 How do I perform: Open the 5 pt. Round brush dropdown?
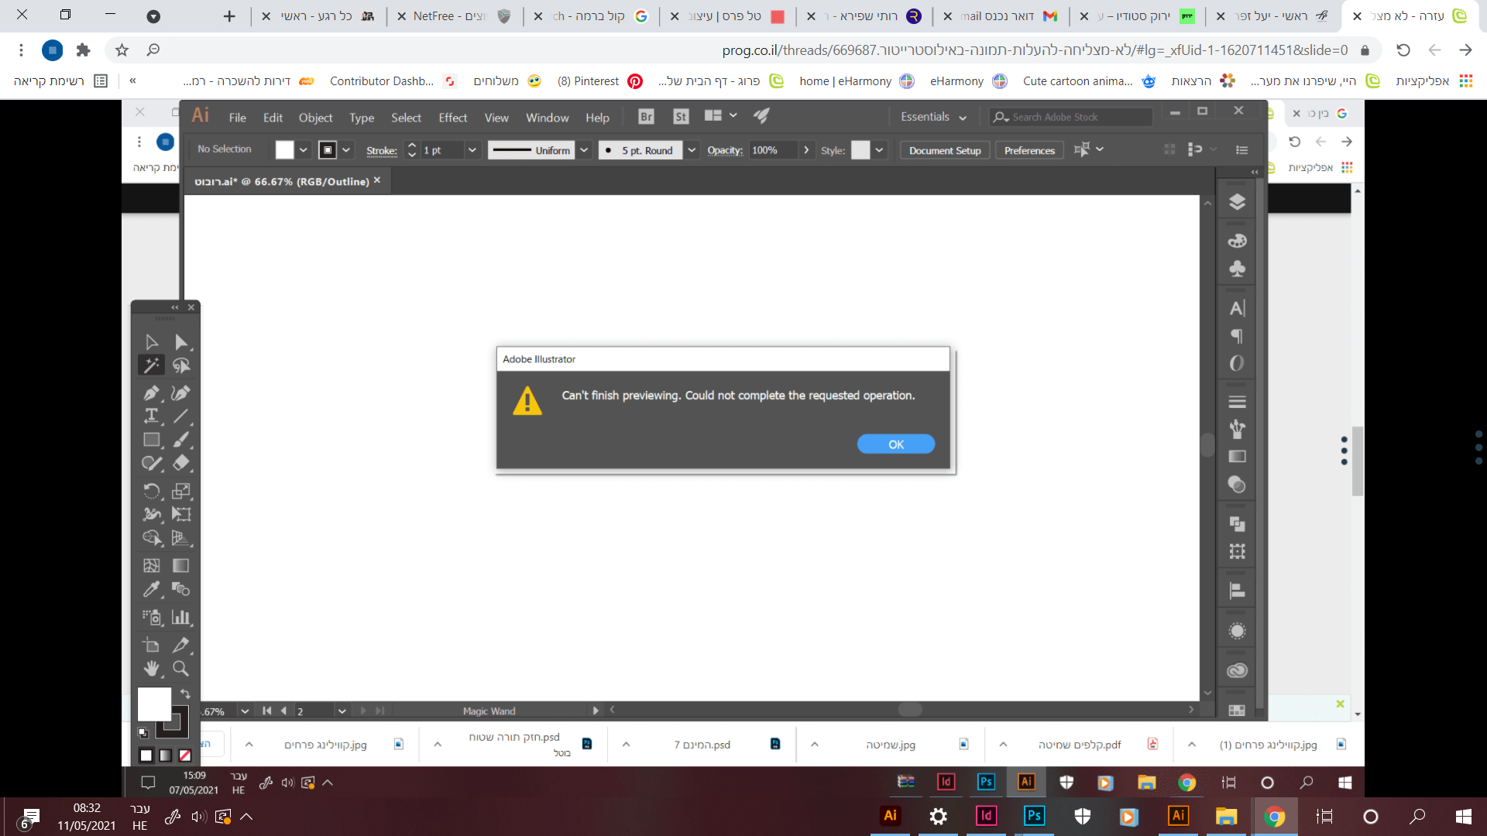pos(692,150)
